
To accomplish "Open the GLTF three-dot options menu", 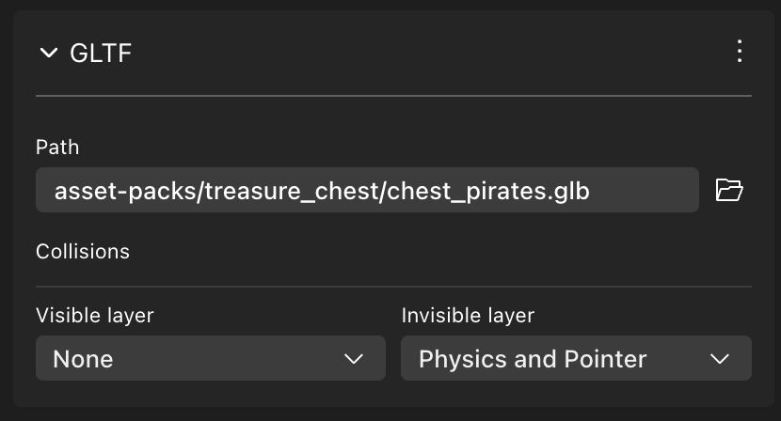I will tap(740, 52).
